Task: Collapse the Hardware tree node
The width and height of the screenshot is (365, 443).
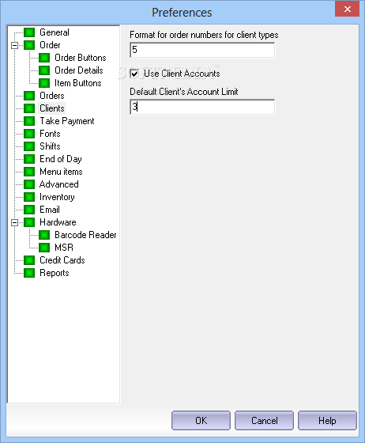Action: (x=14, y=222)
